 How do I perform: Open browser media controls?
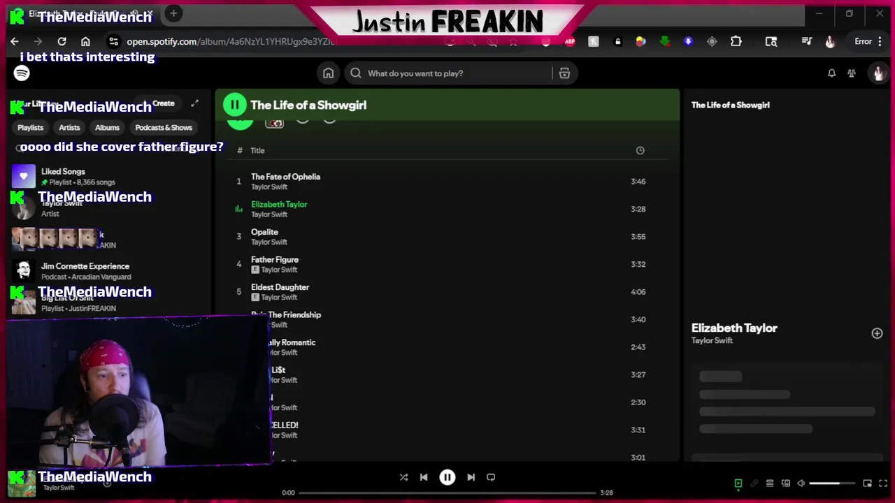807,41
